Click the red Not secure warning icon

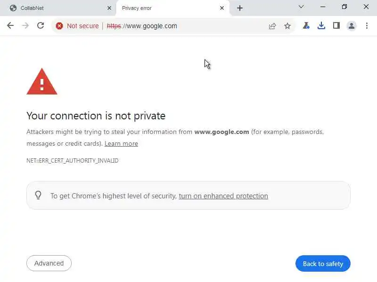(x=59, y=26)
